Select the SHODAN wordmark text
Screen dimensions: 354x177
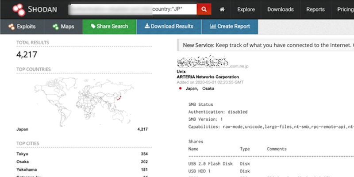click(42, 9)
